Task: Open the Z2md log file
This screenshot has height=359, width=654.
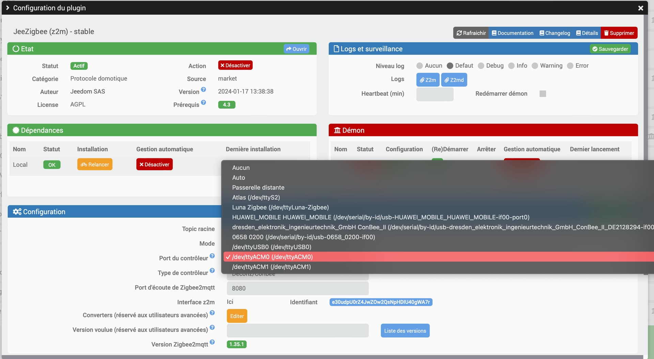Action: click(x=454, y=80)
